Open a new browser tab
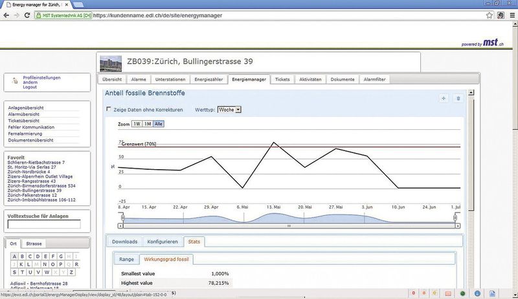 [x=78, y=5]
